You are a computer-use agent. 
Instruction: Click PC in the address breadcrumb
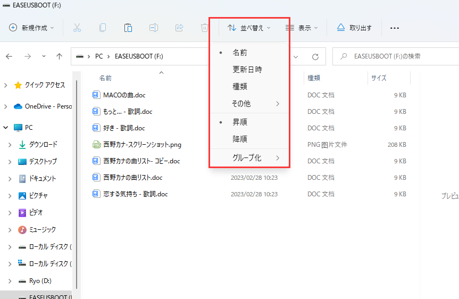pos(99,56)
